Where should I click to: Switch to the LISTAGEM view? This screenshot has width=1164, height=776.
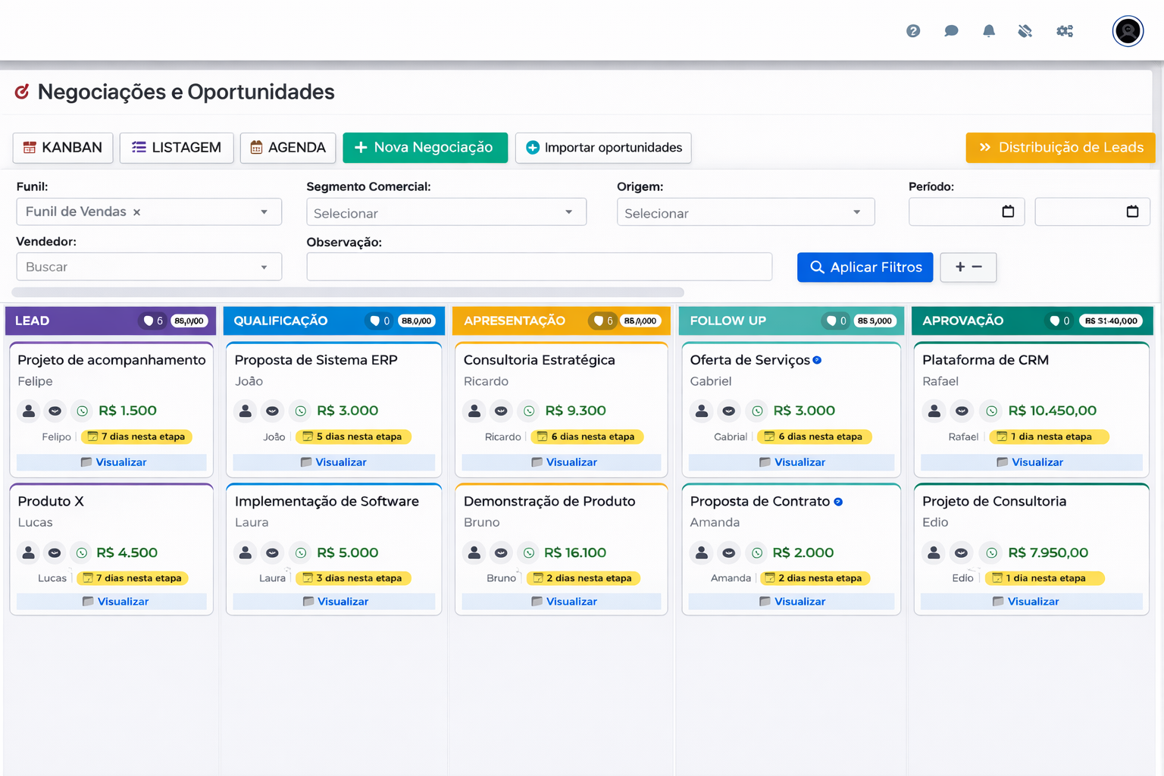click(x=177, y=147)
